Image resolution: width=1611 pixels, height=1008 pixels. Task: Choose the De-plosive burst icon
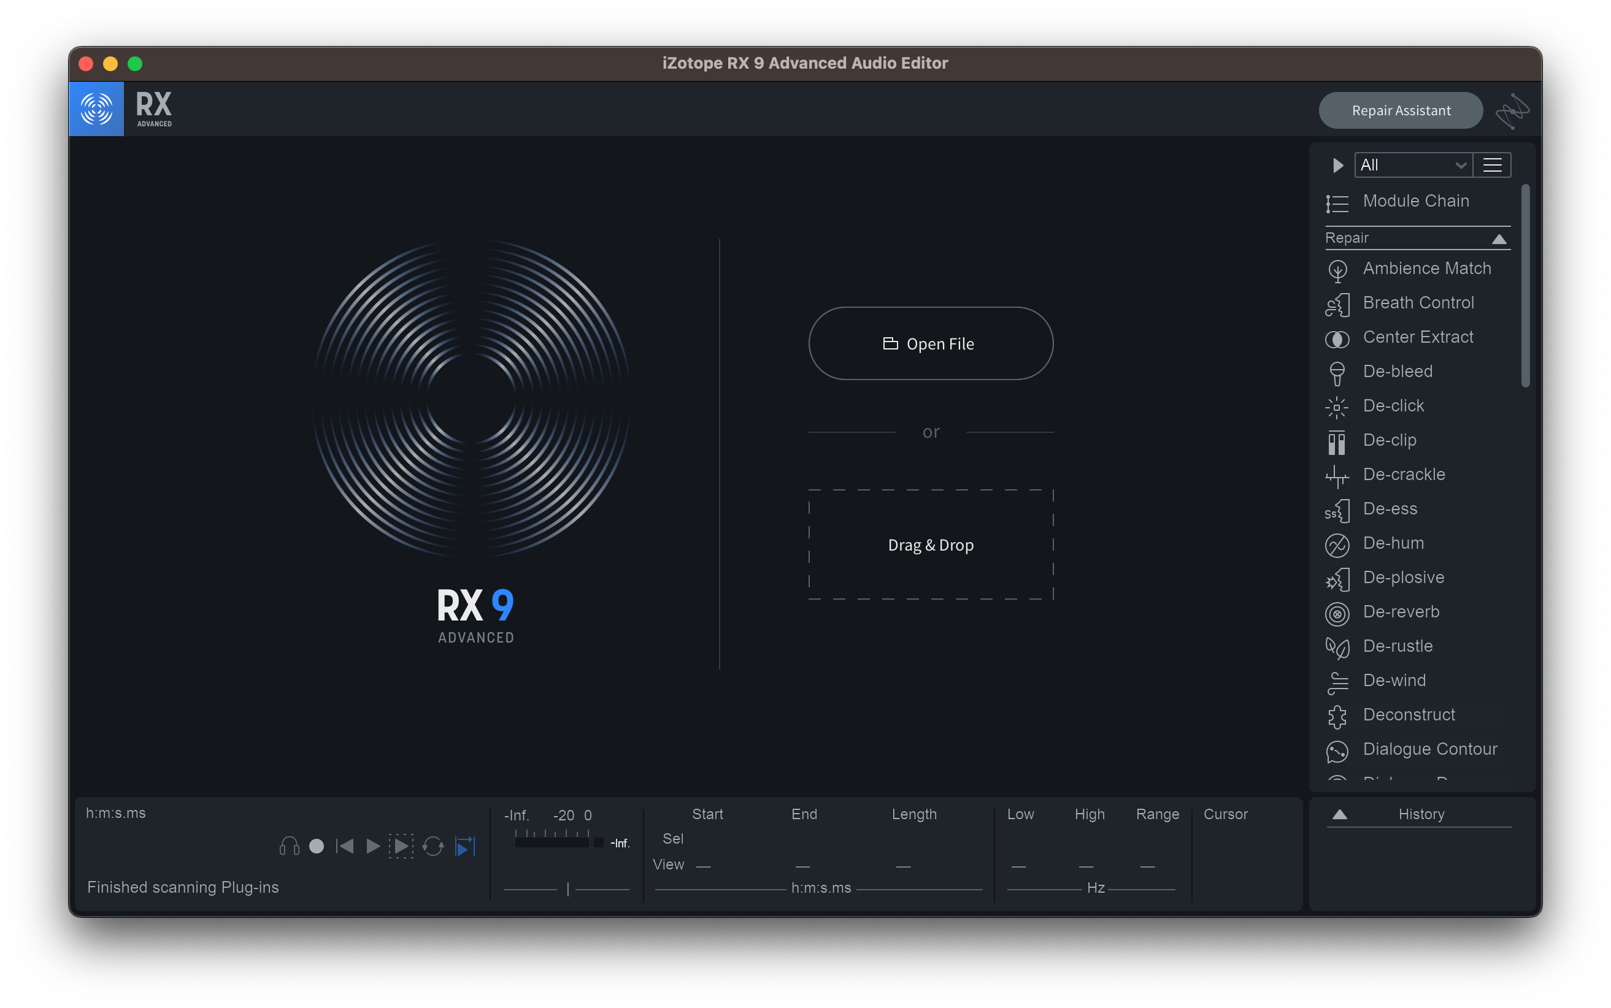[1337, 579]
